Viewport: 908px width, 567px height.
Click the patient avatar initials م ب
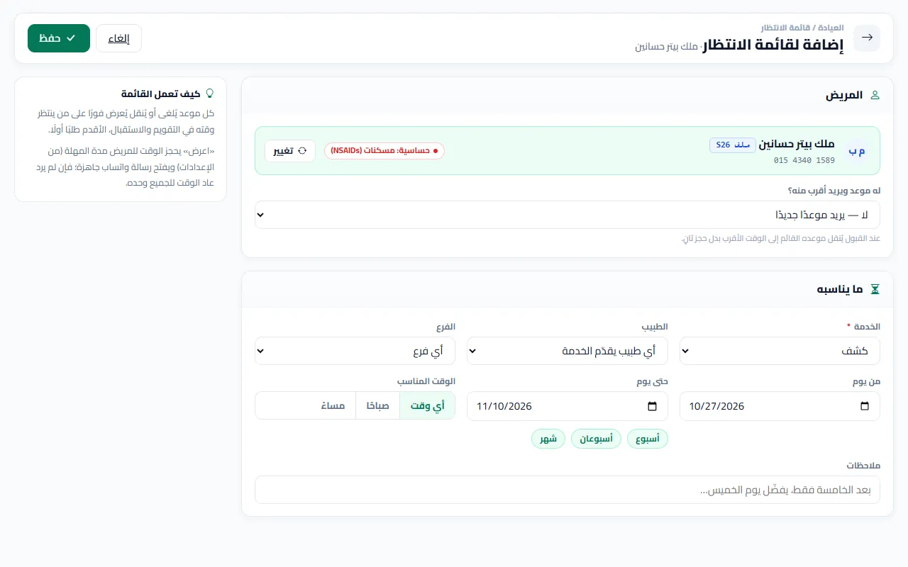click(857, 151)
